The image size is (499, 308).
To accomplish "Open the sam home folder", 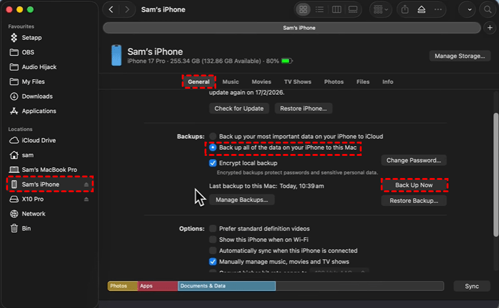I will coord(27,155).
